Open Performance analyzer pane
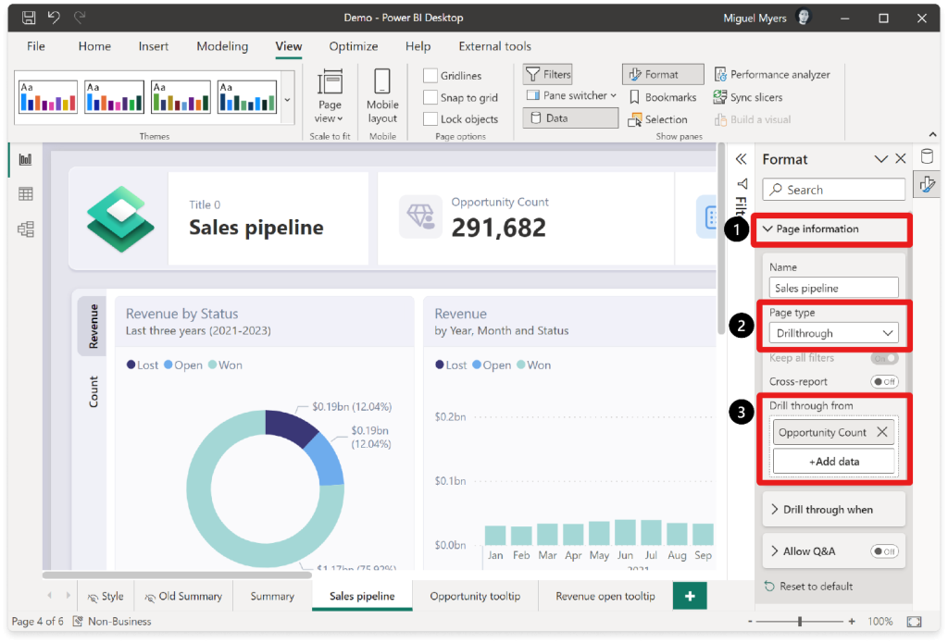The image size is (948, 643). tap(772, 74)
